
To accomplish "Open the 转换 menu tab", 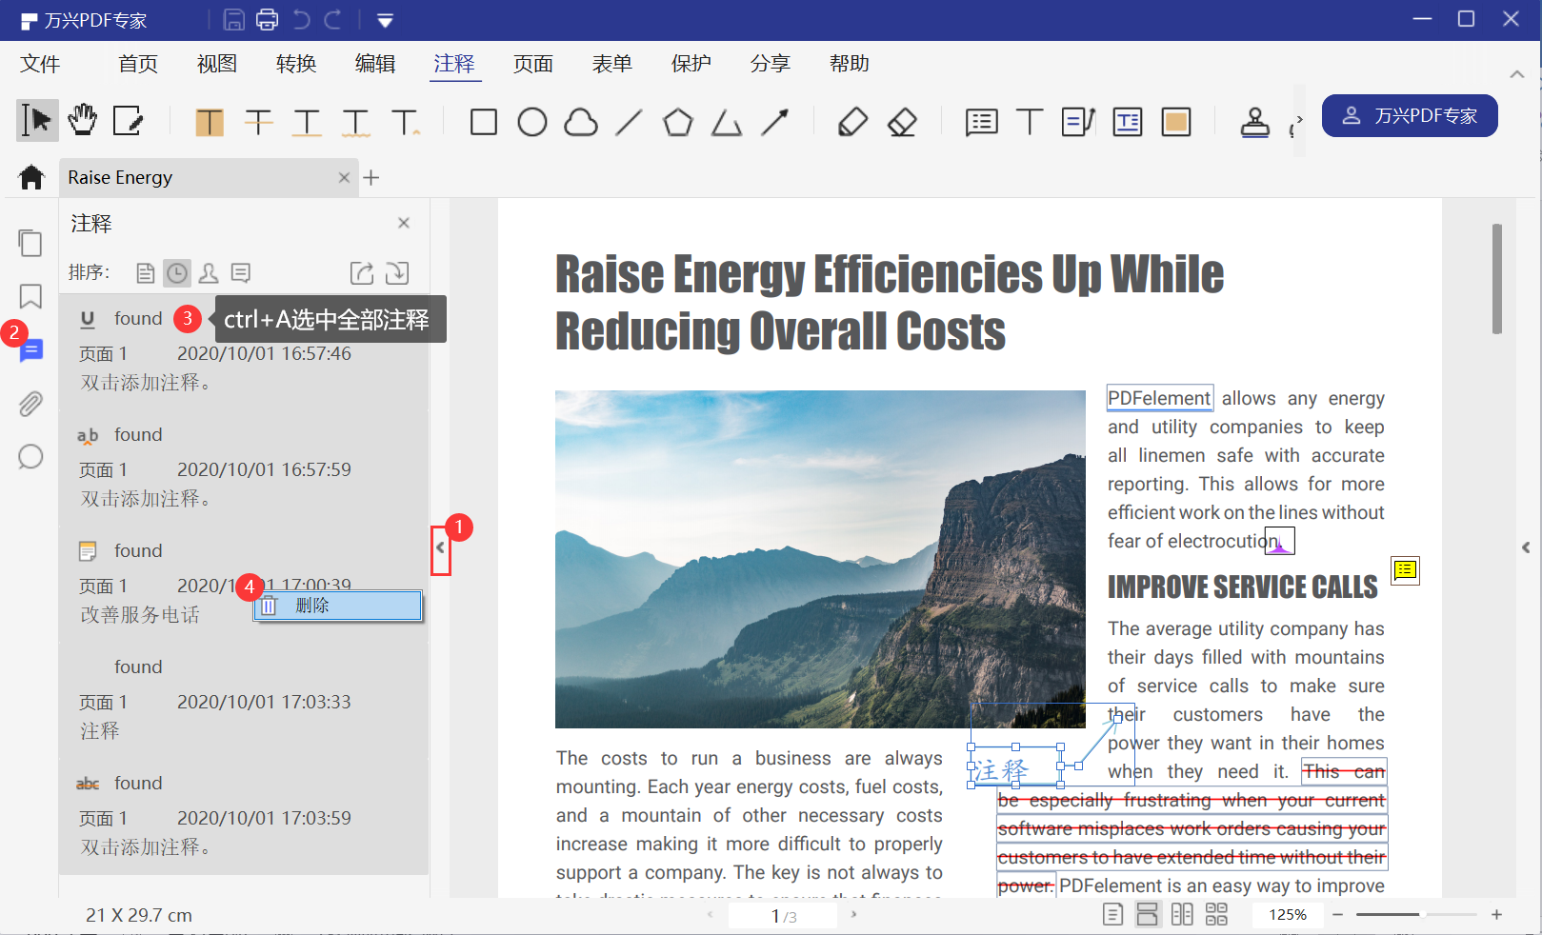I will (296, 64).
